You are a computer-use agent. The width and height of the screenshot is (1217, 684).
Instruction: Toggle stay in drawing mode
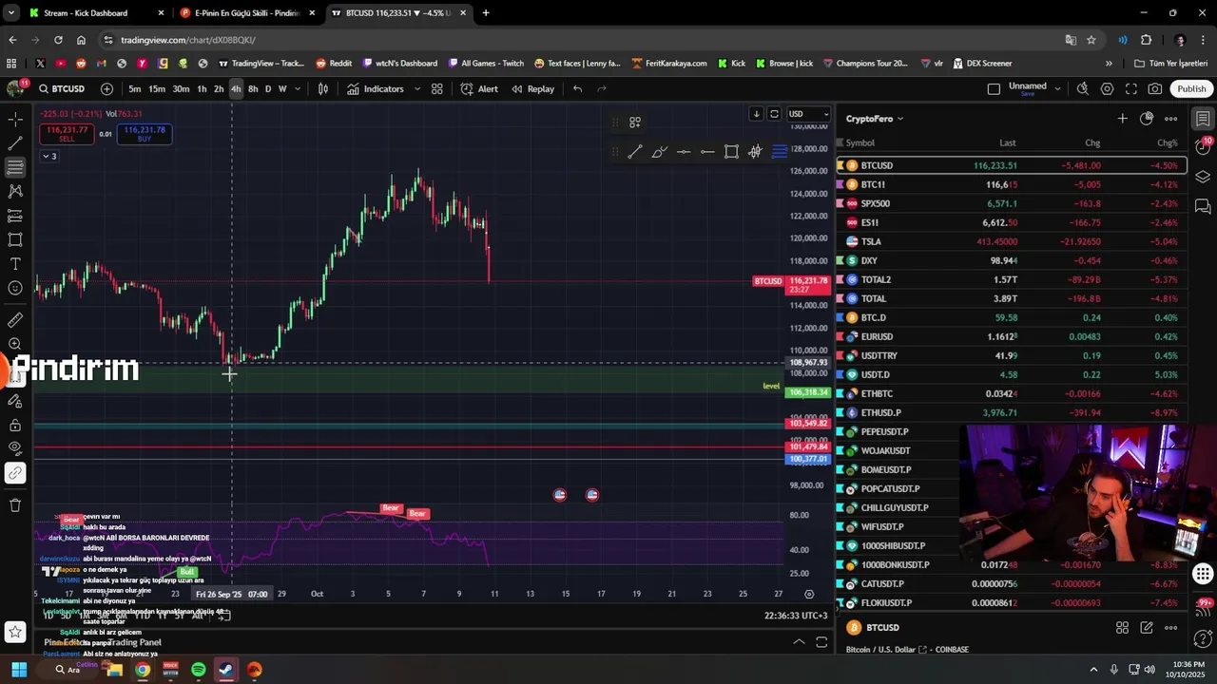pyautogui.click(x=15, y=400)
